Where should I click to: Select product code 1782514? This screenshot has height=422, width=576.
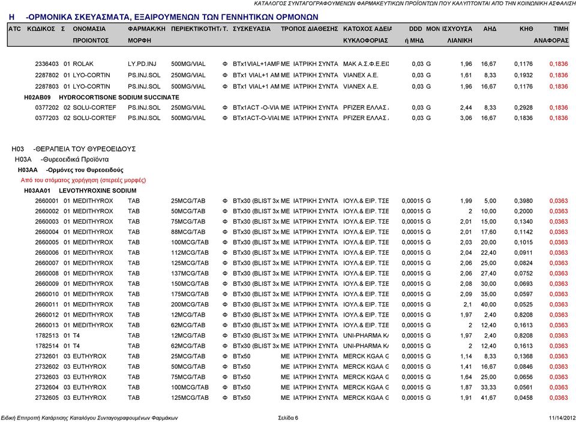coord(47,346)
